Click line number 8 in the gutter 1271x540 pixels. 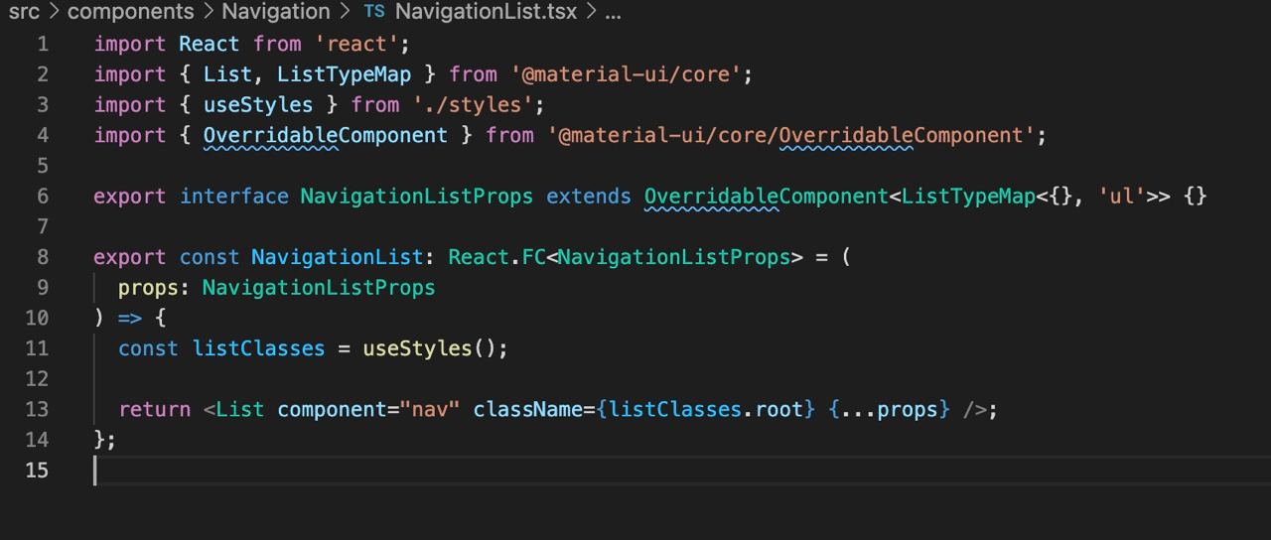pyautogui.click(x=43, y=257)
